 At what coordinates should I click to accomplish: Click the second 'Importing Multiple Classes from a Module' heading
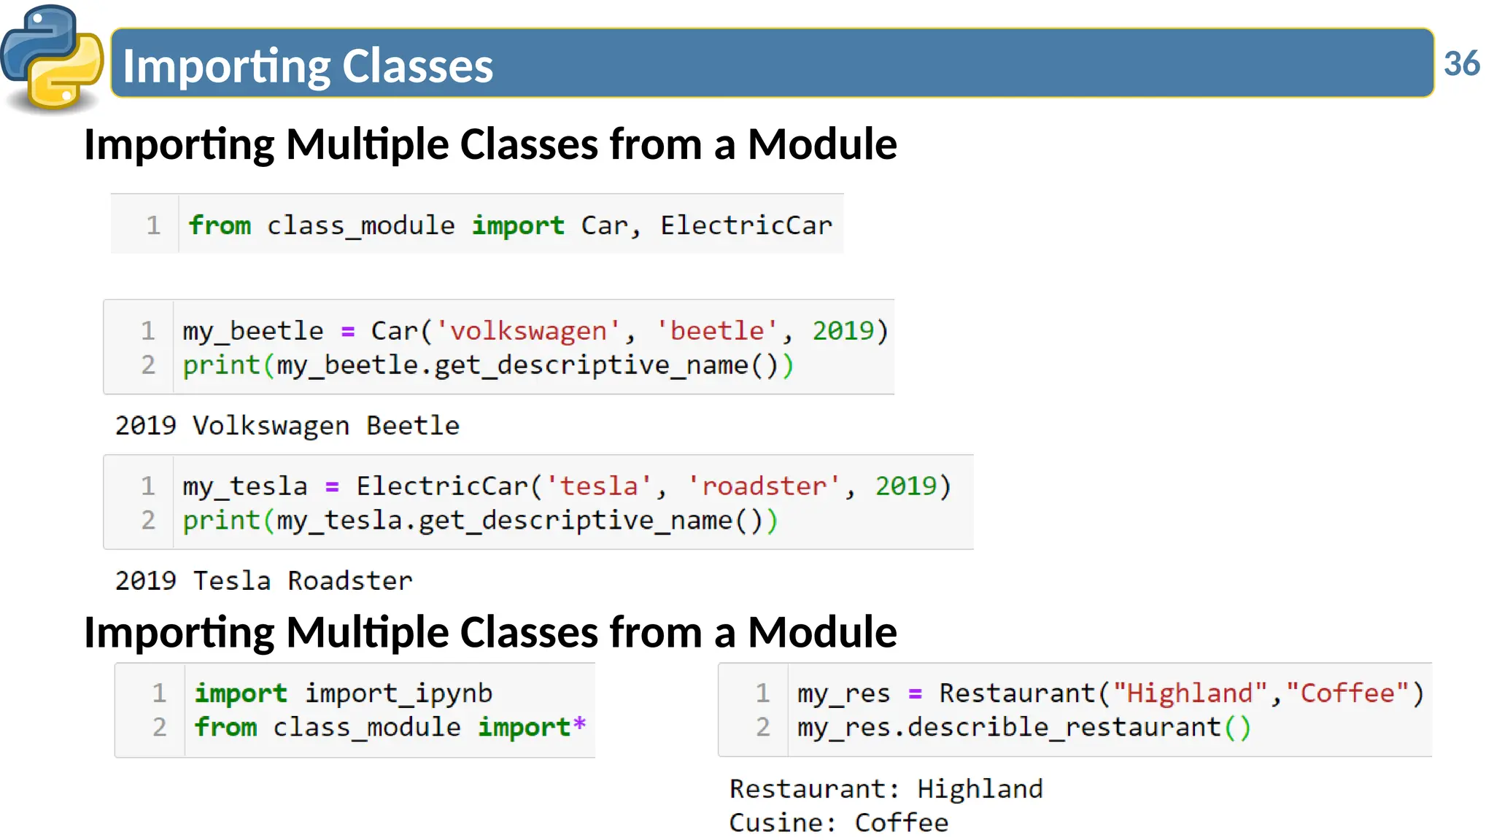tap(490, 631)
